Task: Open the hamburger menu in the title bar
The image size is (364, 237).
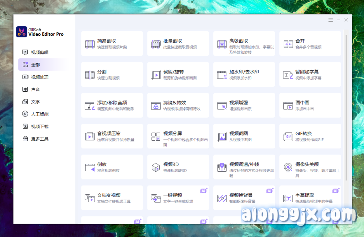Action: 331,20
